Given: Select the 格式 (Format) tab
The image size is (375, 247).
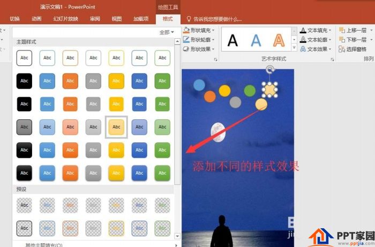Looking at the screenshot, I should point(168,19).
